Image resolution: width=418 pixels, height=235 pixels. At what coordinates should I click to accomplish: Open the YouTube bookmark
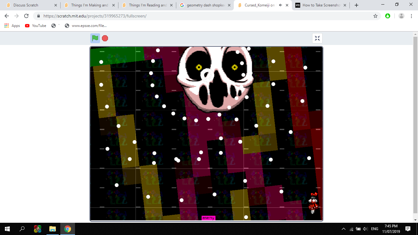36,26
